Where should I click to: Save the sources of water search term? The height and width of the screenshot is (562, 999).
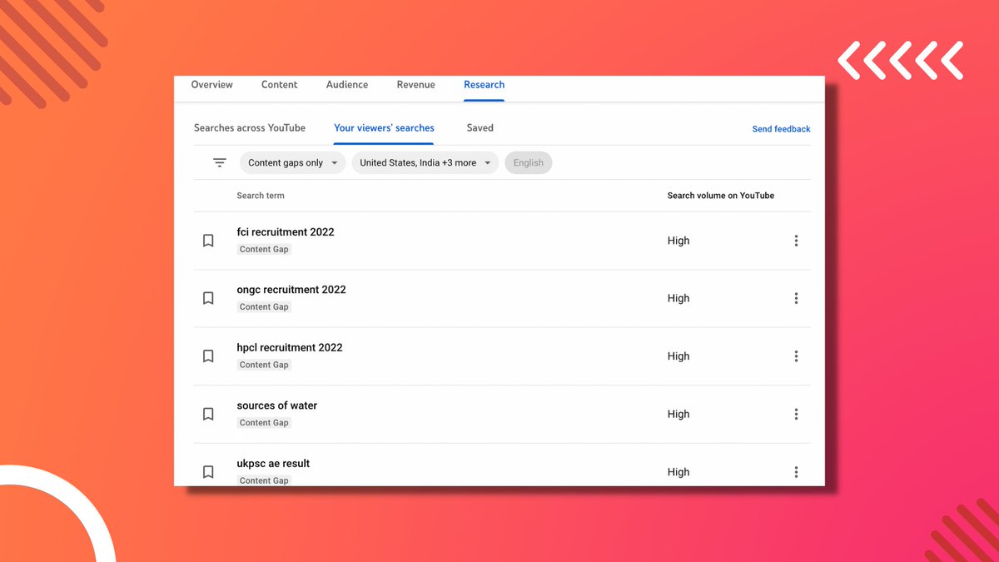point(208,414)
